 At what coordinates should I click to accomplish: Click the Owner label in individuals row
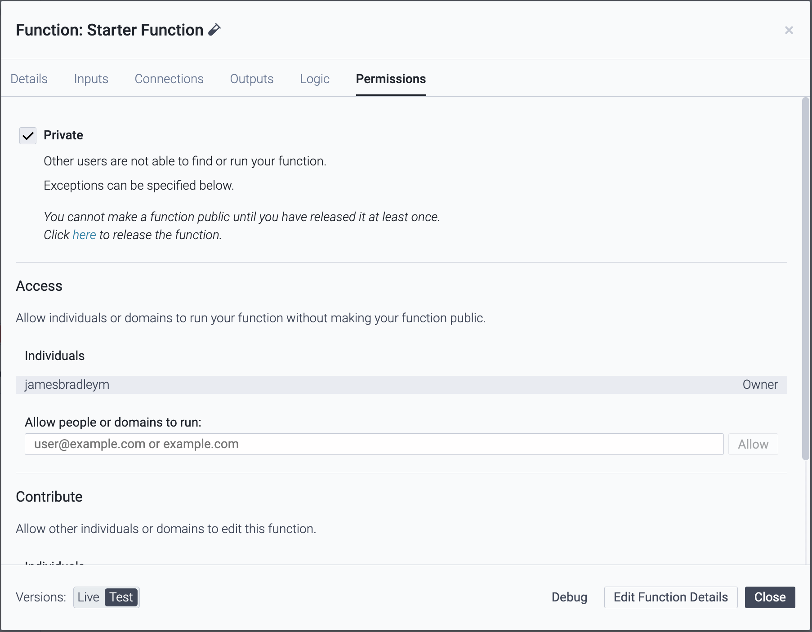click(760, 385)
